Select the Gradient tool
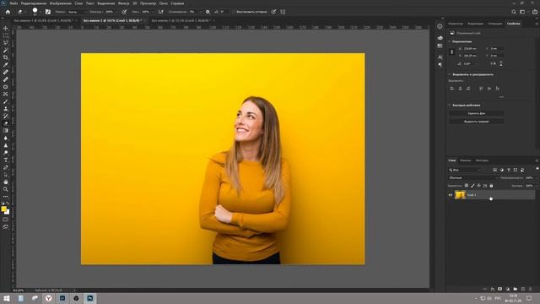The height and width of the screenshot is (304, 540). (x=6, y=131)
